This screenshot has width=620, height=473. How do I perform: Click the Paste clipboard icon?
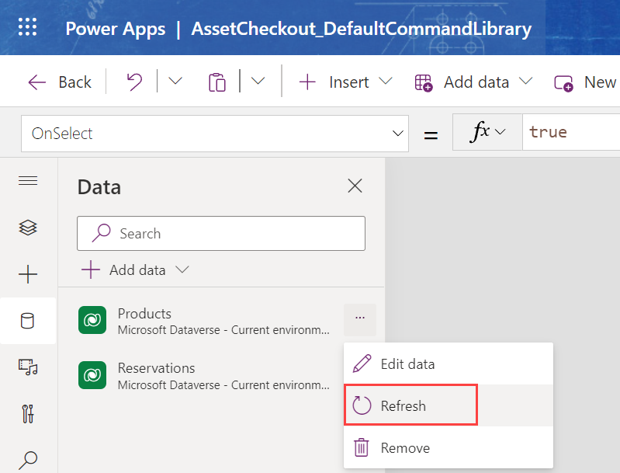[x=216, y=82]
